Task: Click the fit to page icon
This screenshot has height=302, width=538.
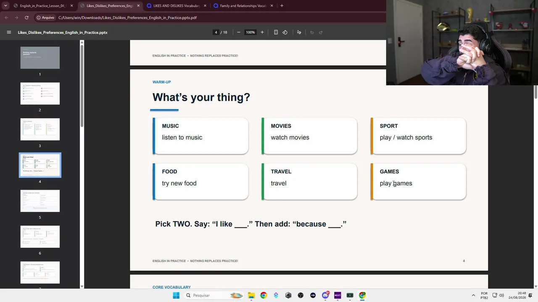Action: (276, 32)
